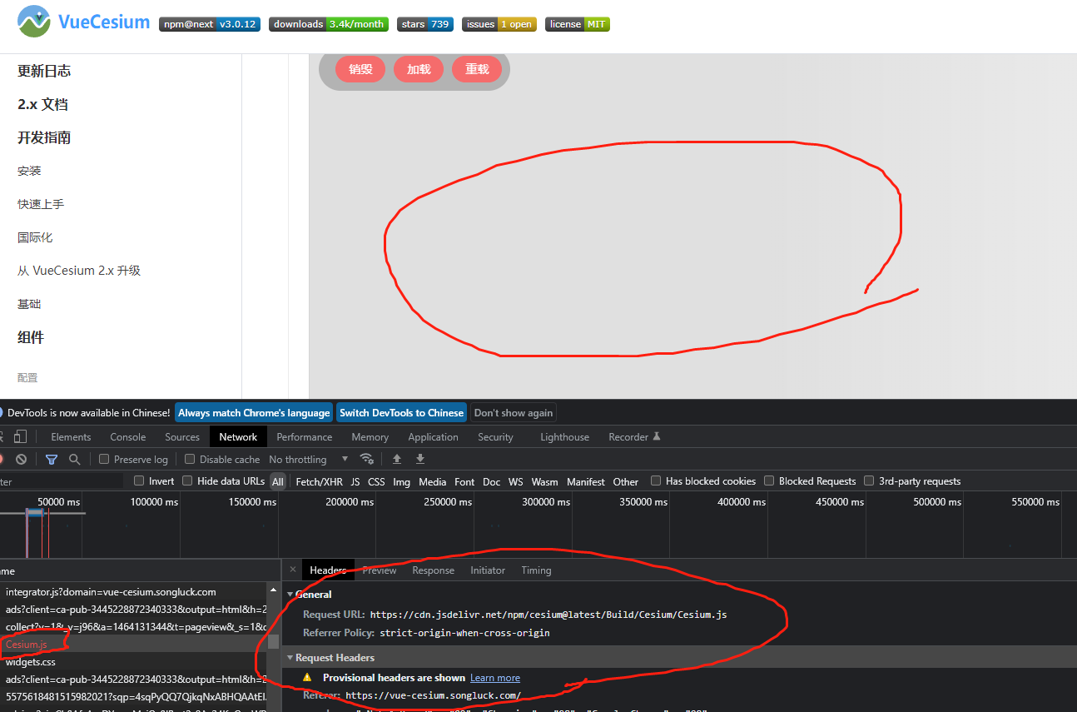Open the Timing tab in request details
This screenshot has width=1077, height=712.
tap(536, 570)
